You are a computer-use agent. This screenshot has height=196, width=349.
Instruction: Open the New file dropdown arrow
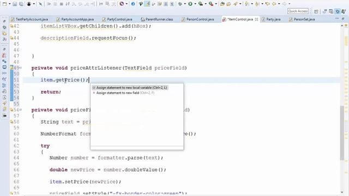(9, 4)
